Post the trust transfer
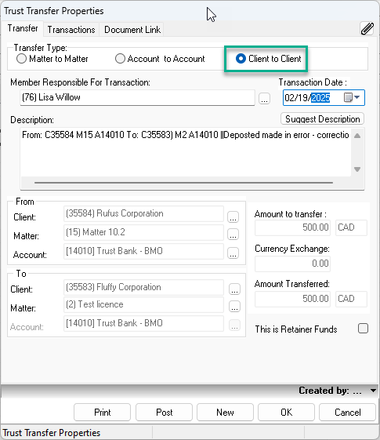The width and height of the screenshot is (380, 440). click(x=164, y=413)
